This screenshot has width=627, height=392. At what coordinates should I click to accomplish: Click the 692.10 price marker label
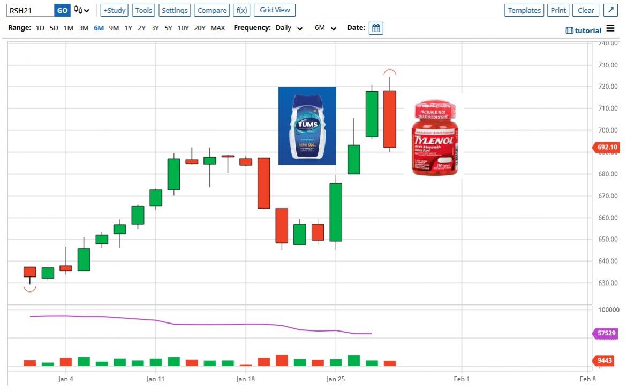click(607, 147)
